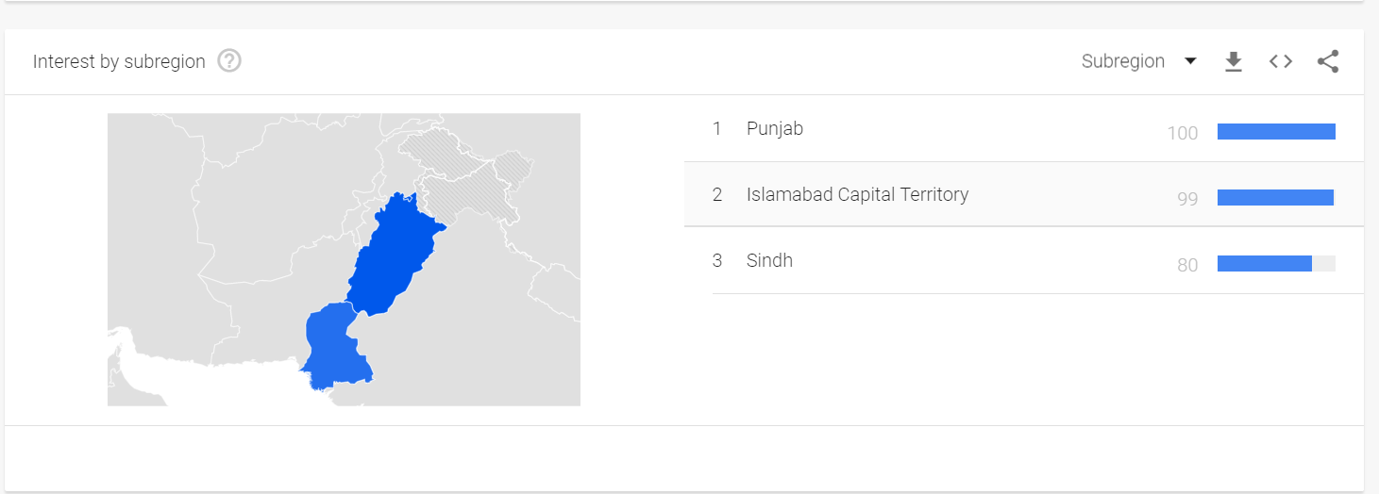Click the rank number 1 entry
The image size is (1379, 494).
click(717, 128)
